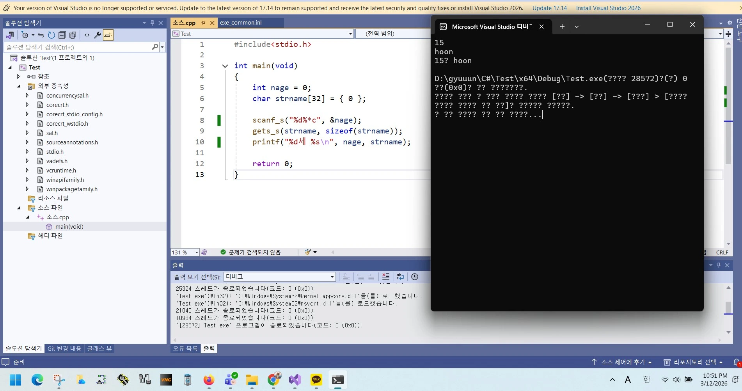Sync Solution Explorer with active document
Image resolution: width=742 pixels, height=391 pixels.
tap(41, 35)
